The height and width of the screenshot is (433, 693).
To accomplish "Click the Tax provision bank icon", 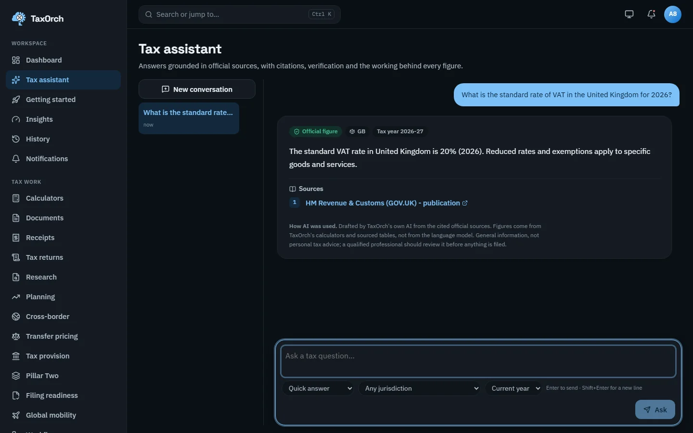I will 16,356.
